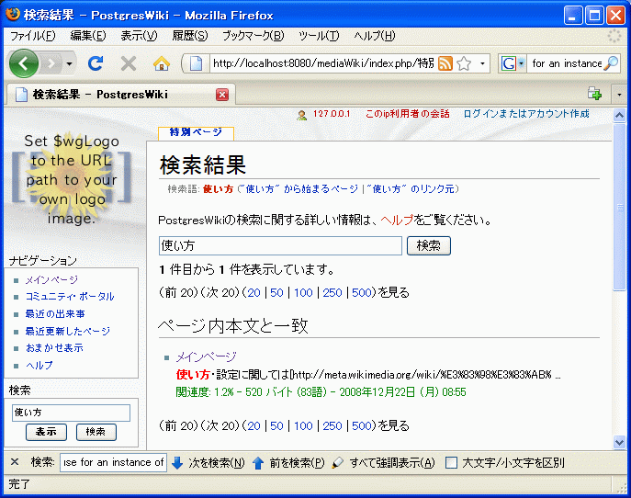Click the URL address field

pos(323,63)
